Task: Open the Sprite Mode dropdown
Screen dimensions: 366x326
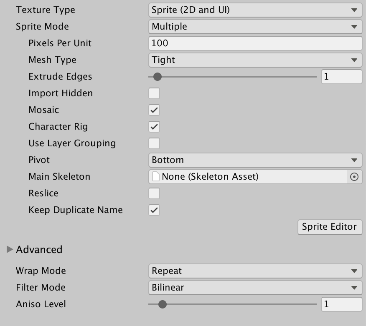Action: tap(255, 27)
